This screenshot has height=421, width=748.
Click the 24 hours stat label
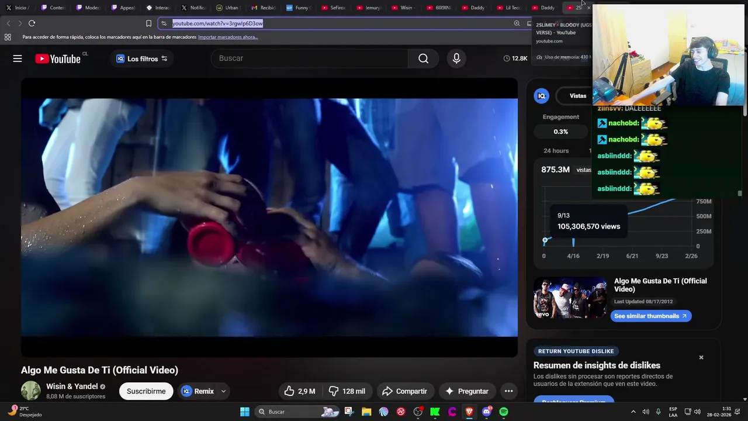click(x=556, y=151)
